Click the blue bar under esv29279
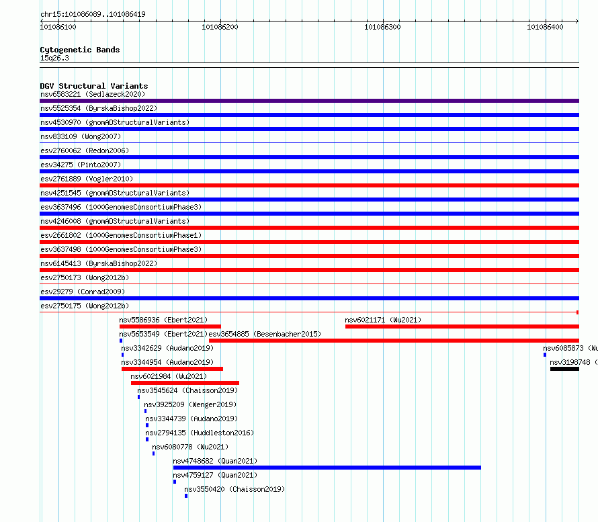This screenshot has height=522, width=598. 309,298
